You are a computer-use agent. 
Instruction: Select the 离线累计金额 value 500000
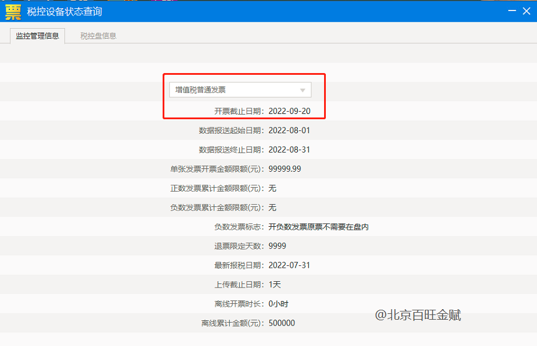[x=281, y=323]
